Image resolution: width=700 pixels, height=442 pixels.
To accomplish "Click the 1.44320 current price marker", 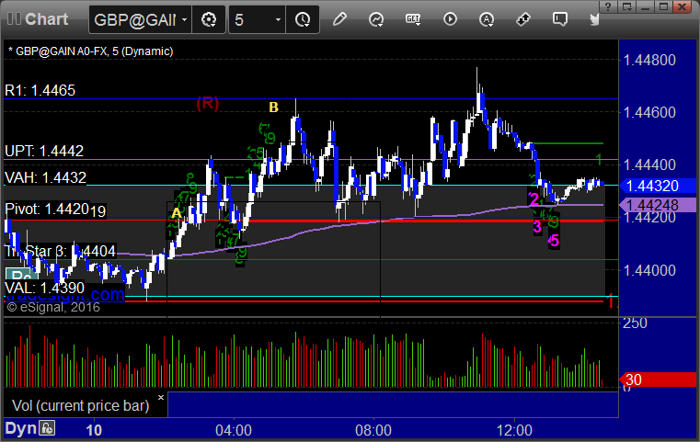I will pos(658,186).
